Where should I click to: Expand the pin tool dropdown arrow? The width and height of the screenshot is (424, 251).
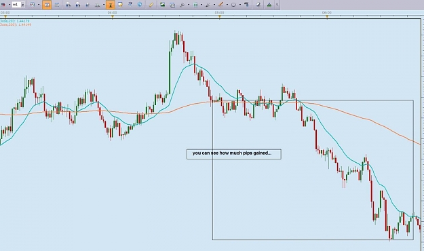[189, 5]
